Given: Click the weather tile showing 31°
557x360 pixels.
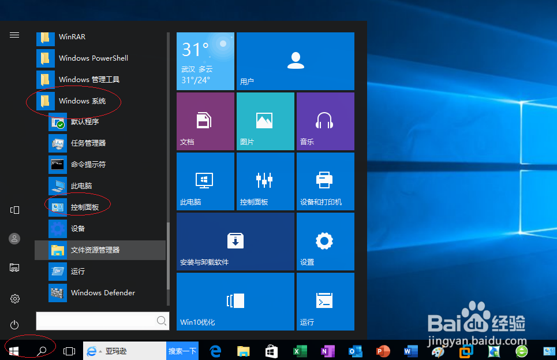Looking at the screenshot, I should pyautogui.click(x=205, y=61).
